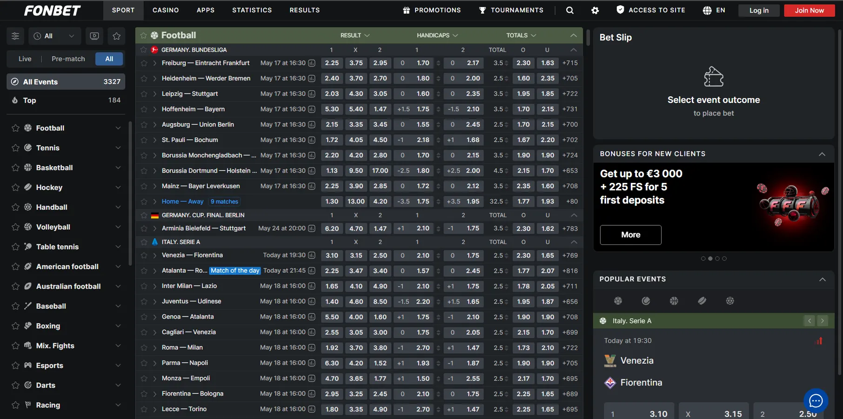
Task: Select All Events 3327 in sidebar
Action: [x=66, y=81]
